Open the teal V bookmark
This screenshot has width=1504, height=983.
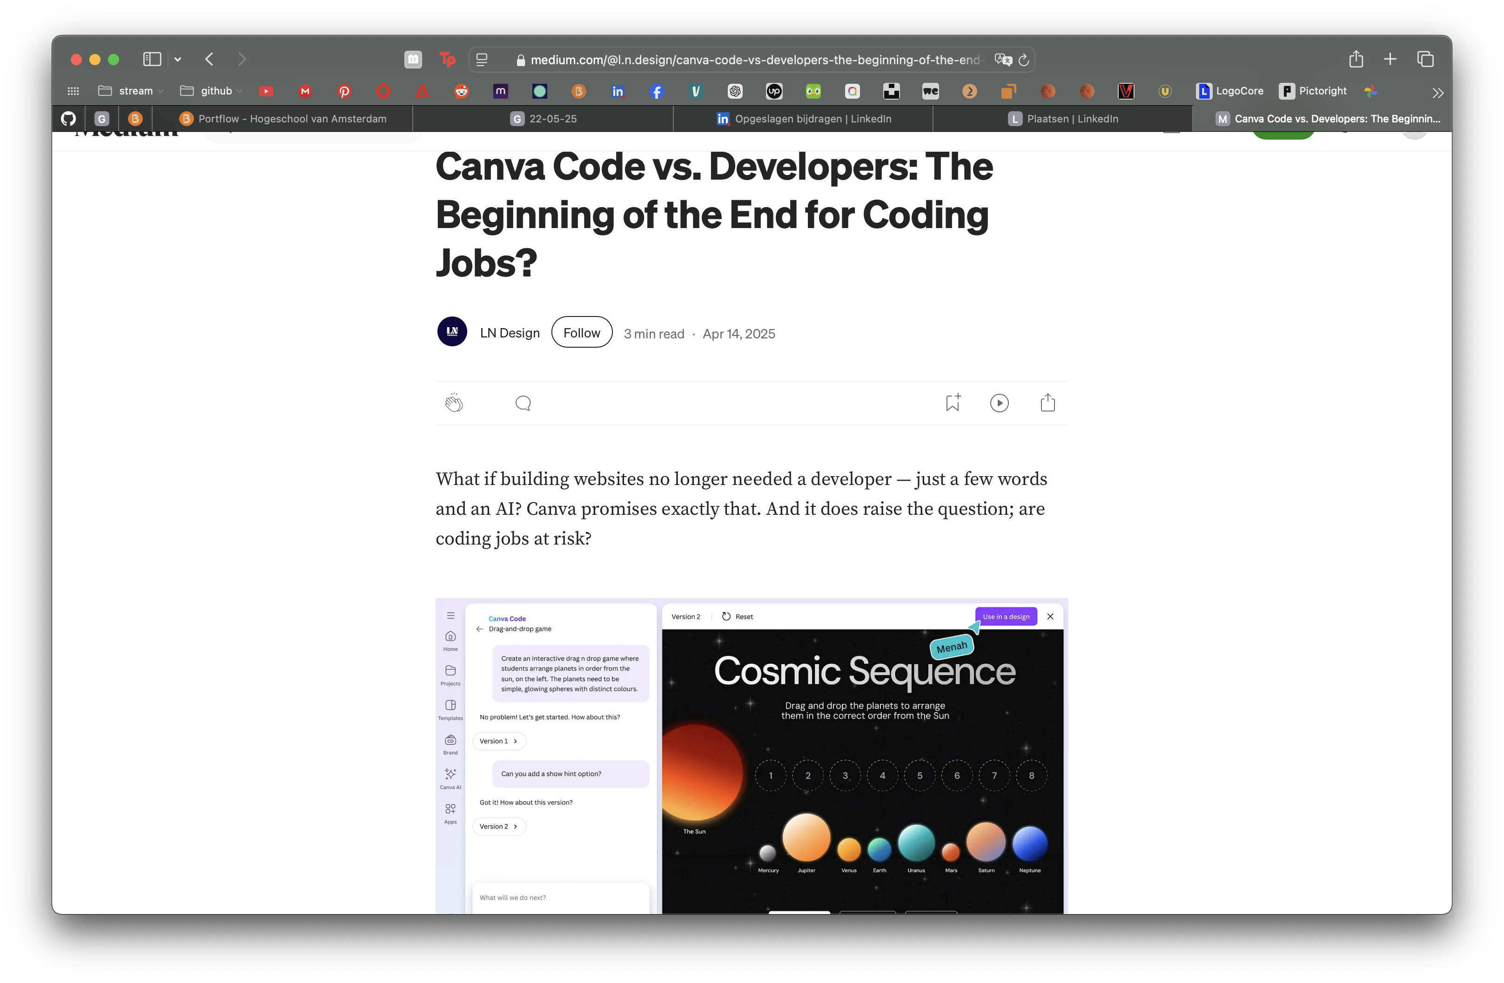point(696,91)
